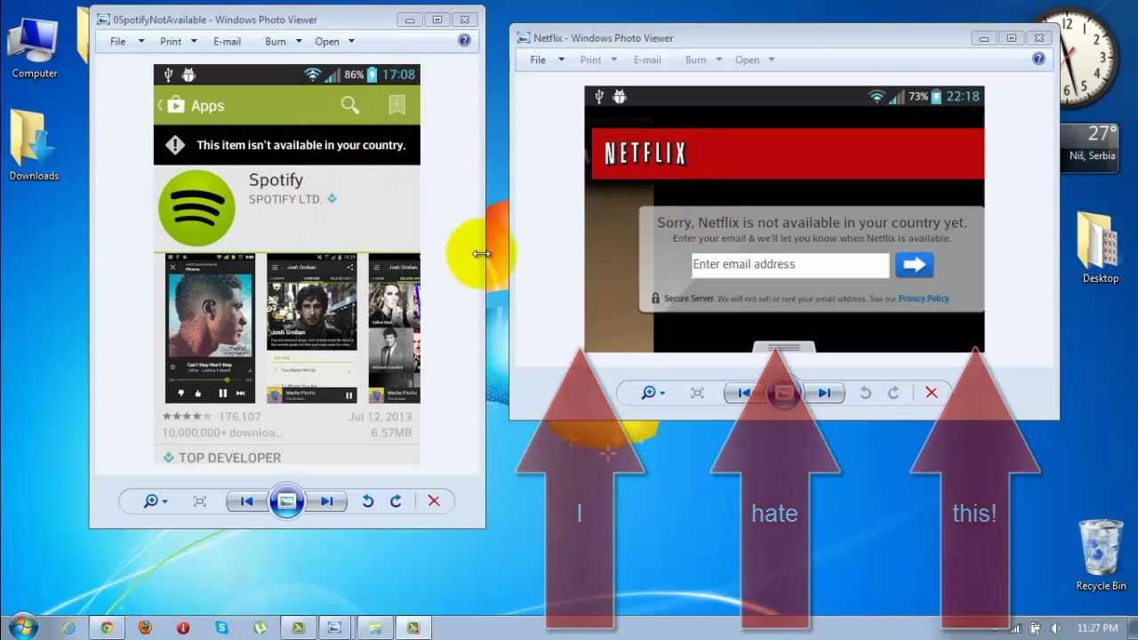Rotate clockwise in Netflix window

(894, 393)
